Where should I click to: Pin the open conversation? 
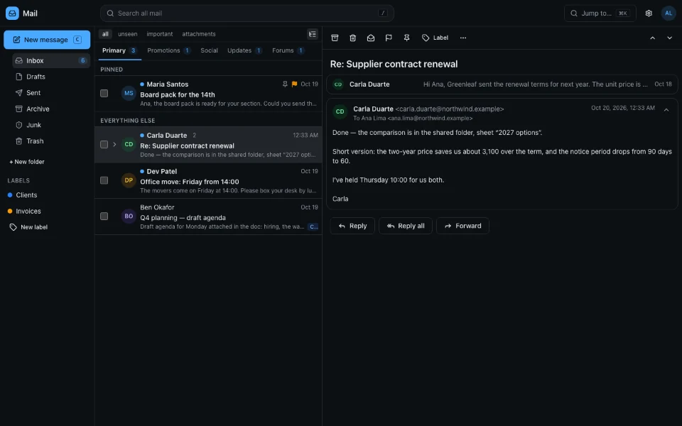[x=406, y=38]
